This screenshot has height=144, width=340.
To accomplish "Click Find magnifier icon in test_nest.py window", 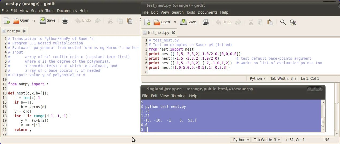I will click(x=283, y=22).
